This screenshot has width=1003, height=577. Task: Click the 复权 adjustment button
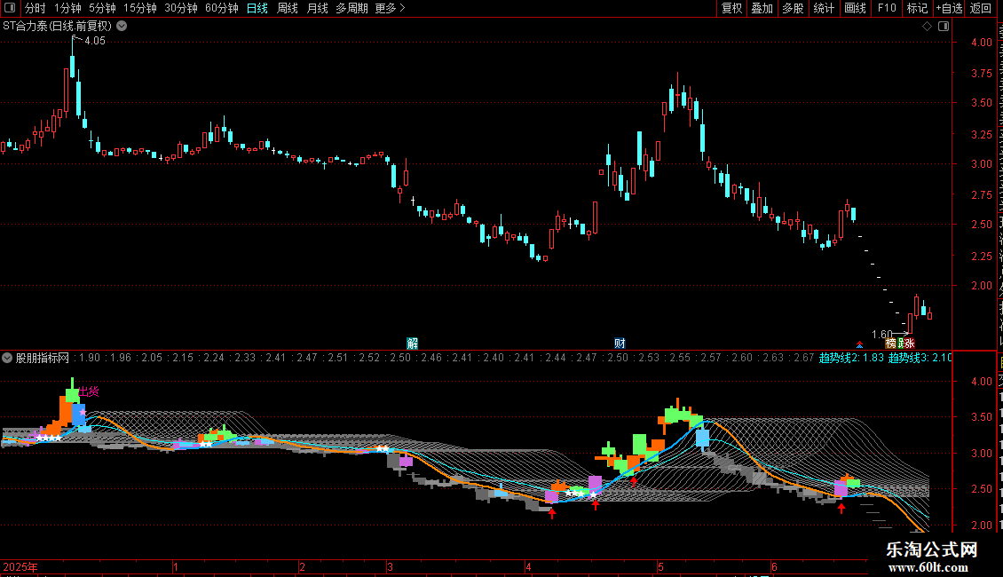point(731,8)
